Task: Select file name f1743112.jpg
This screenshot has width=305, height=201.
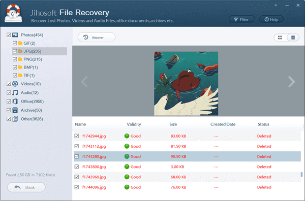Action: 94,146
